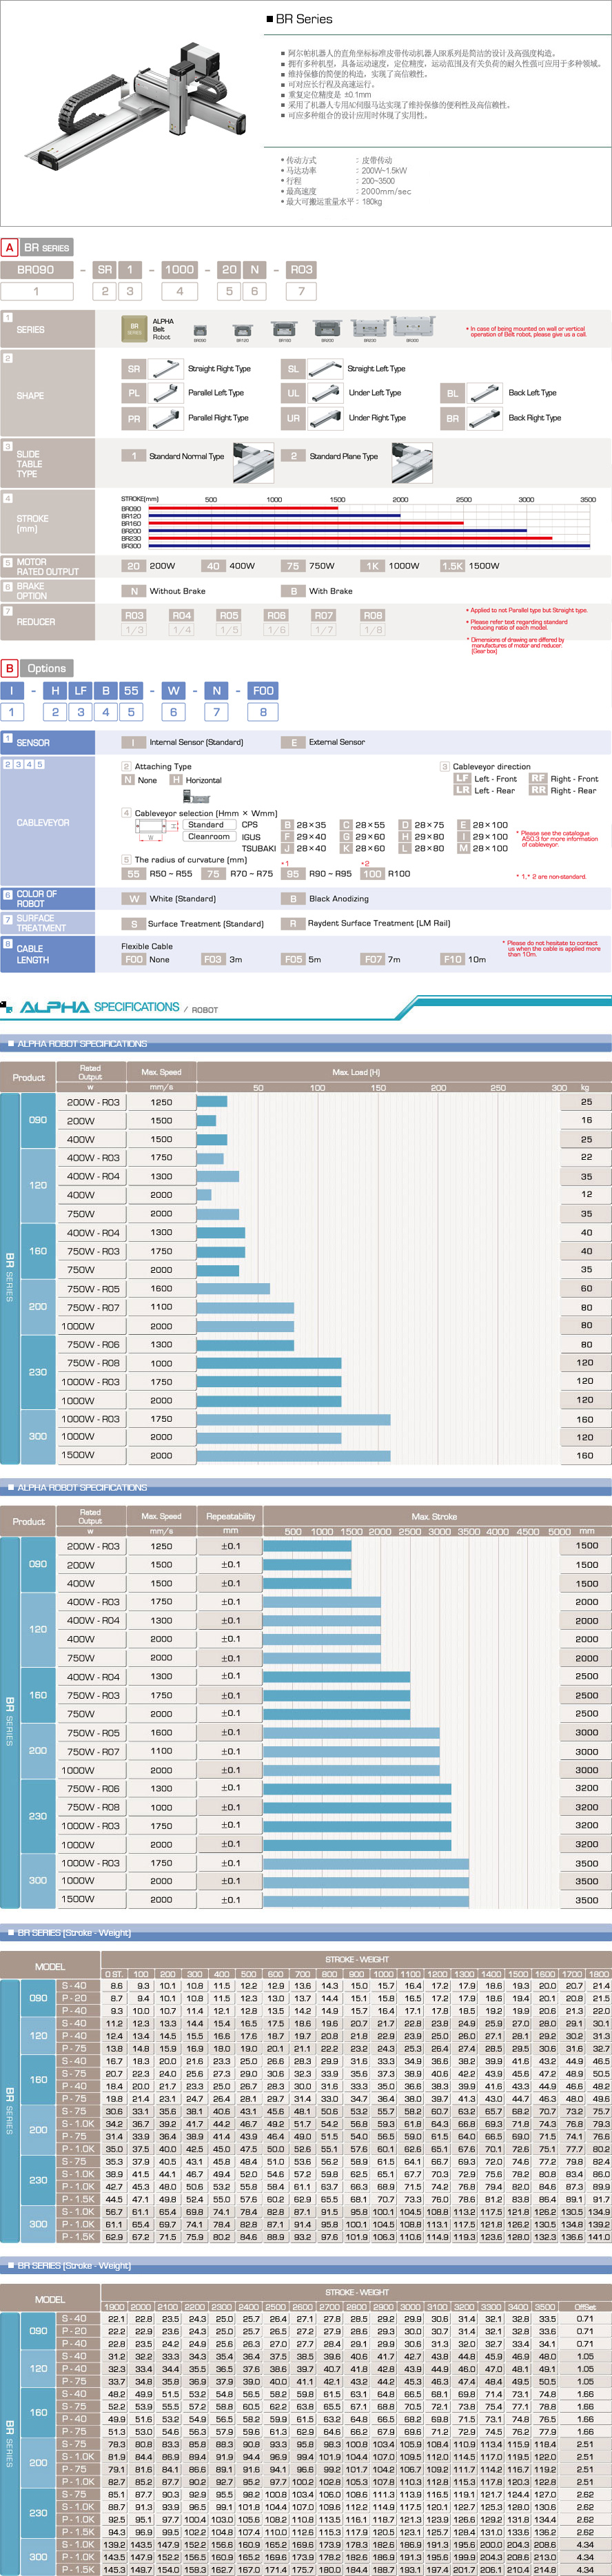
Task: Click the gold ALPHA Belt Robot badge
Action: click(x=134, y=329)
